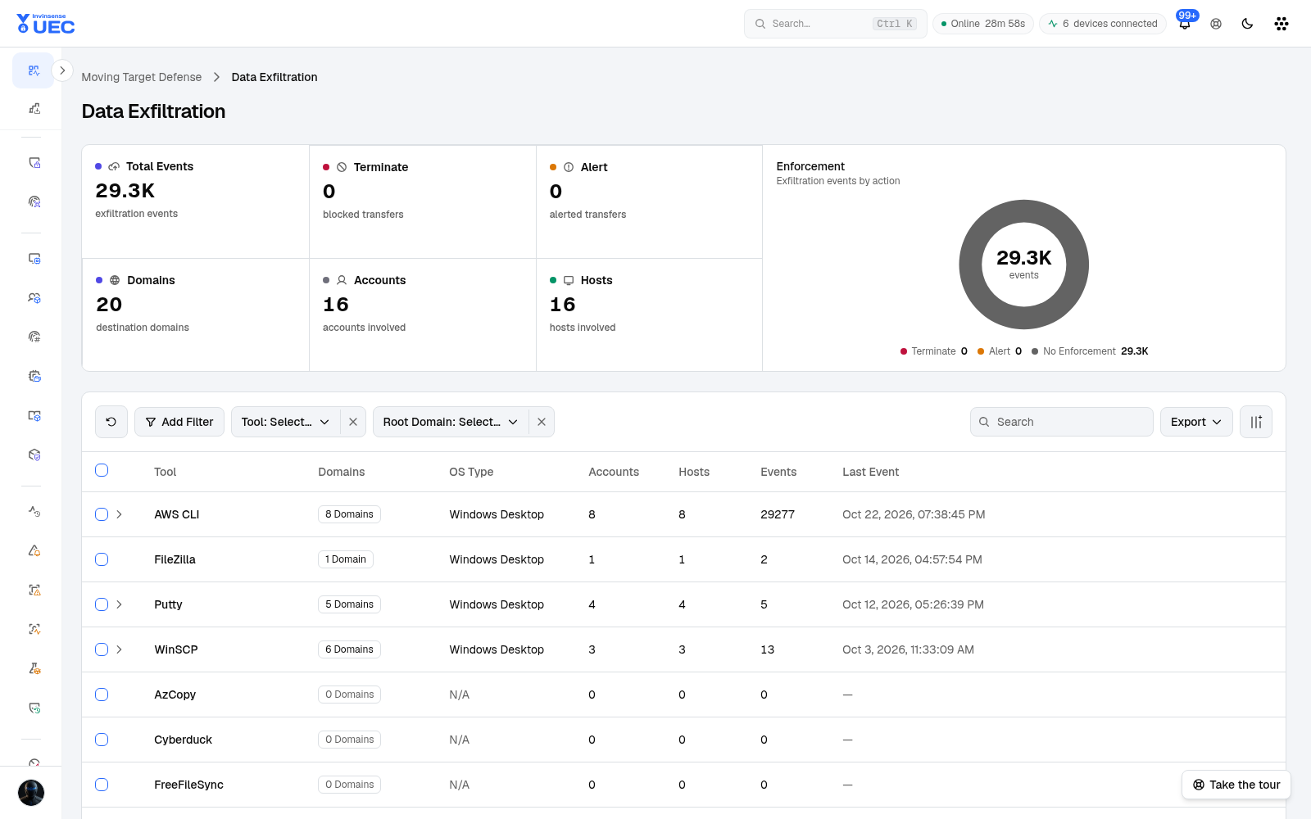
Task: Open the Export dropdown
Action: click(1196, 422)
